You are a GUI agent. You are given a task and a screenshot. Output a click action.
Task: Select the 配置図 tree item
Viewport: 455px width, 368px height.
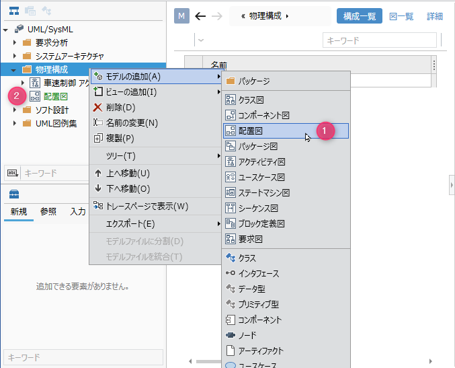[56, 96]
